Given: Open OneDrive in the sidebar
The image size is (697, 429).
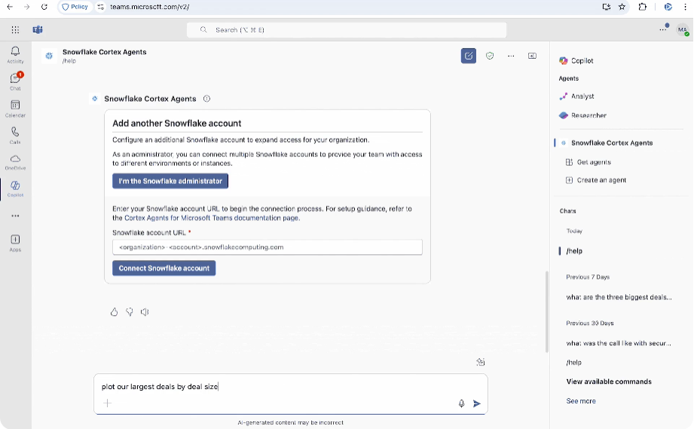Looking at the screenshot, I should (15, 162).
